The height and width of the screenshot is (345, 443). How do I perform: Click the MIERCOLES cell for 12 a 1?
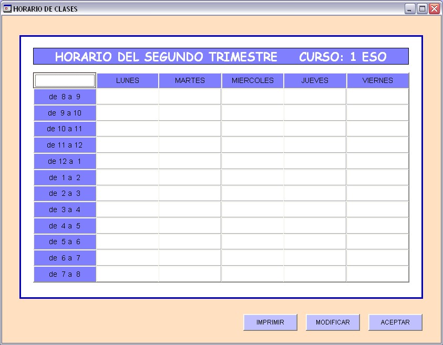(x=253, y=162)
